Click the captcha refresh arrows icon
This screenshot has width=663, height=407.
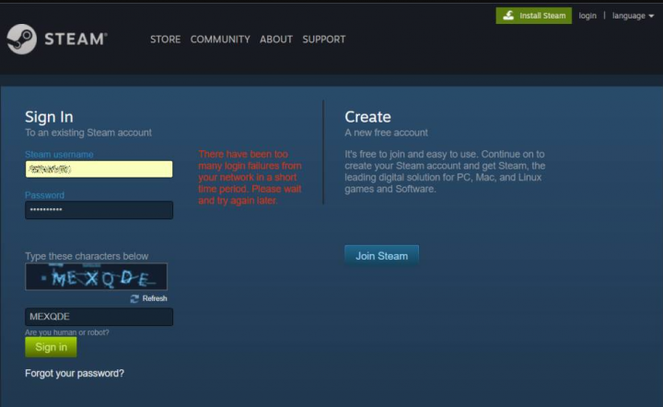coord(134,298)
